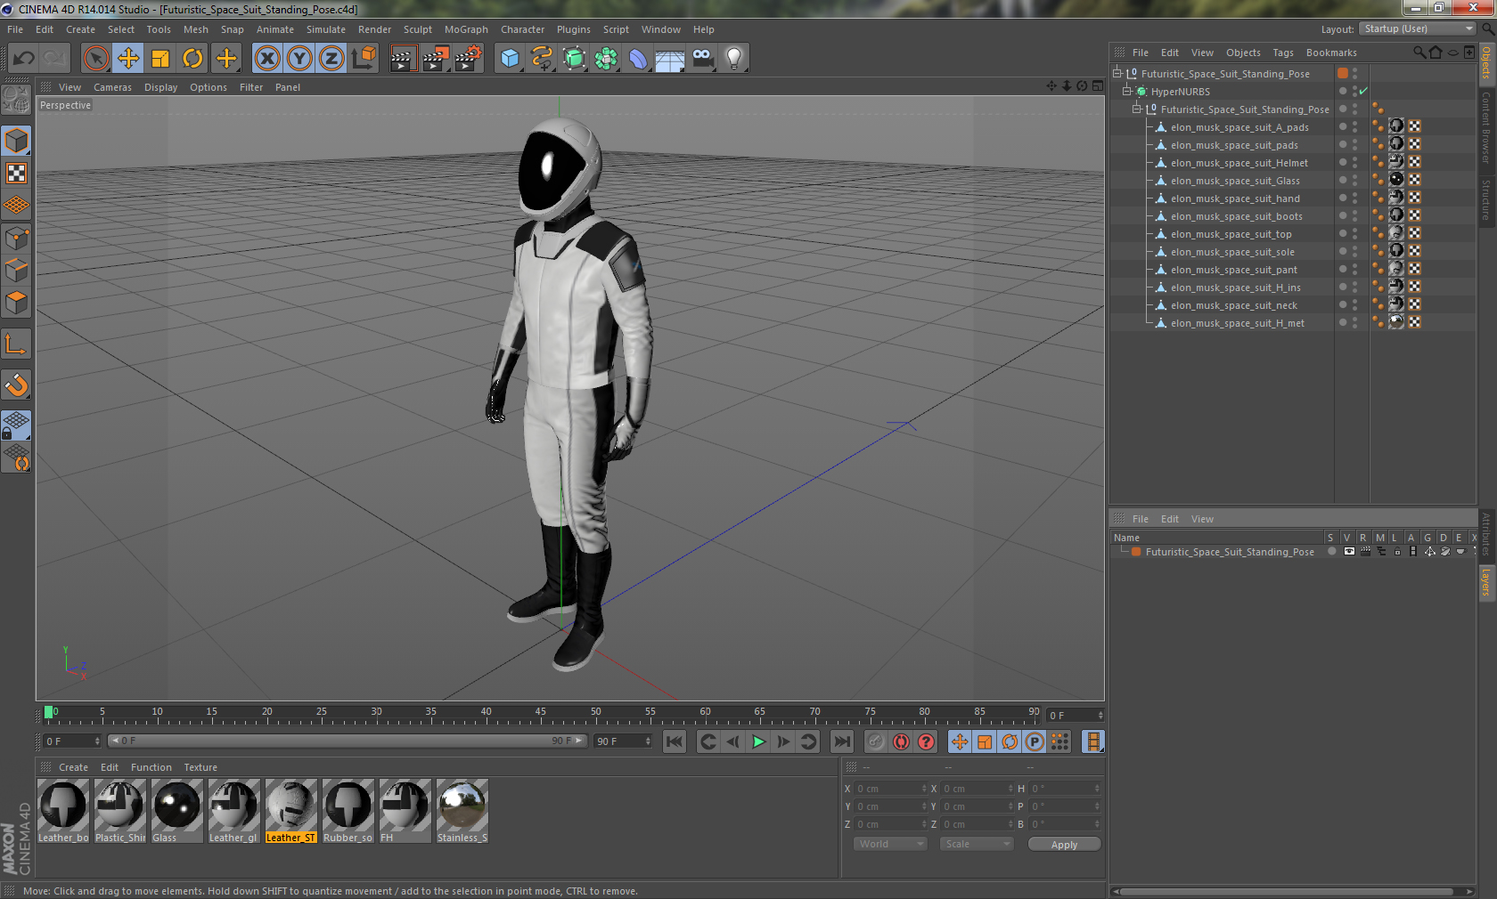This screenshot has width=1497, height=899.
Task: Collapse the HyperNURBS tree node
Action: point(1126,92)
